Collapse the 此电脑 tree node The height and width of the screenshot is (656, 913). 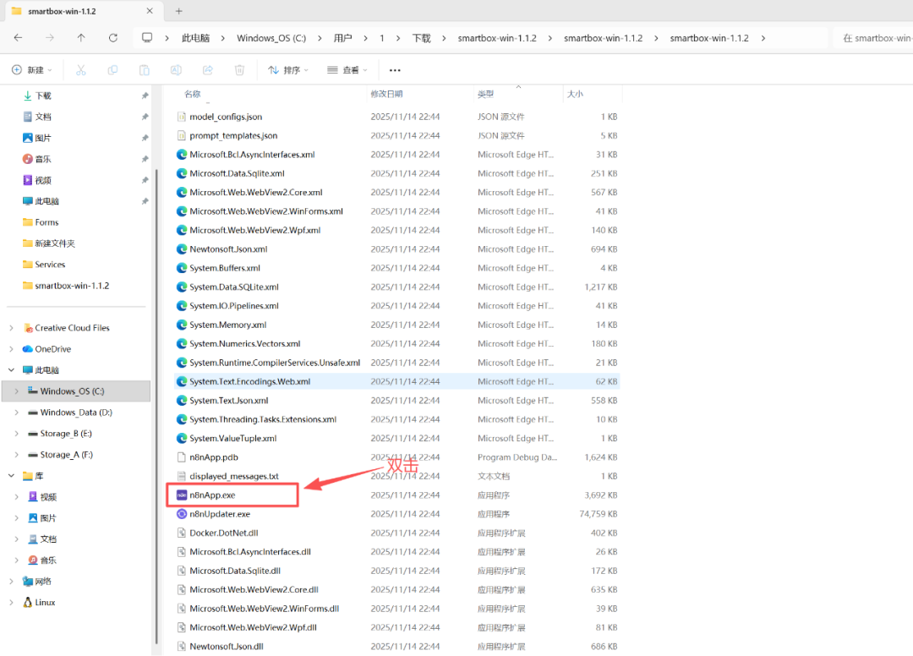click(11, 369)
